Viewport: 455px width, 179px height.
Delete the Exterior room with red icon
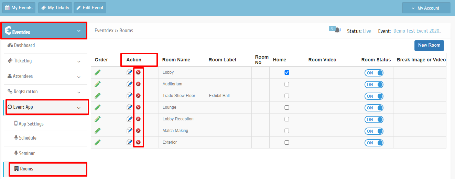[138, 142]
